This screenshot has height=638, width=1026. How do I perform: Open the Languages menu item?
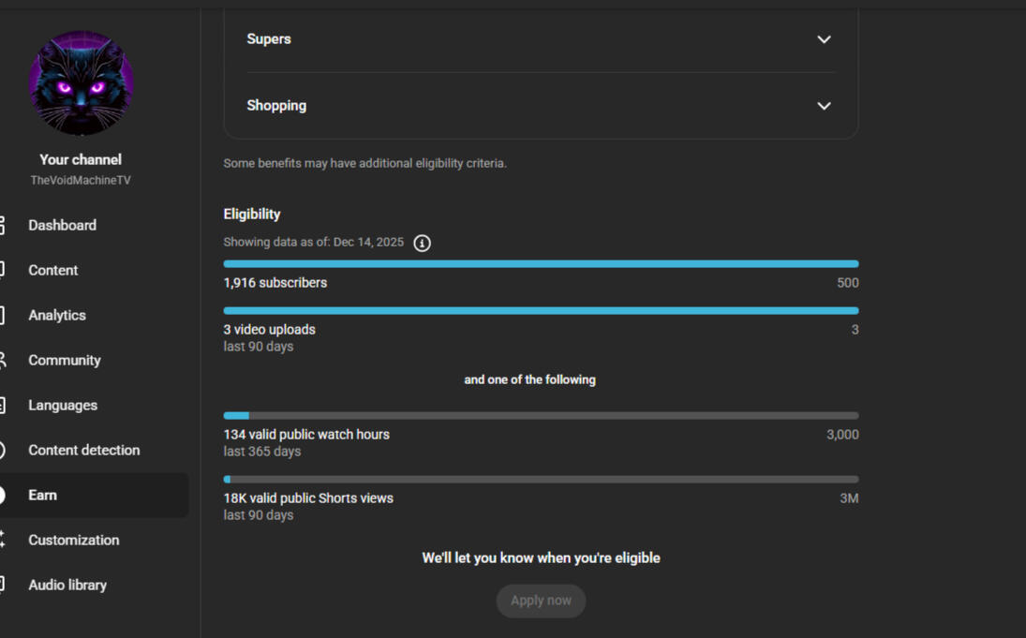point(63,406)
